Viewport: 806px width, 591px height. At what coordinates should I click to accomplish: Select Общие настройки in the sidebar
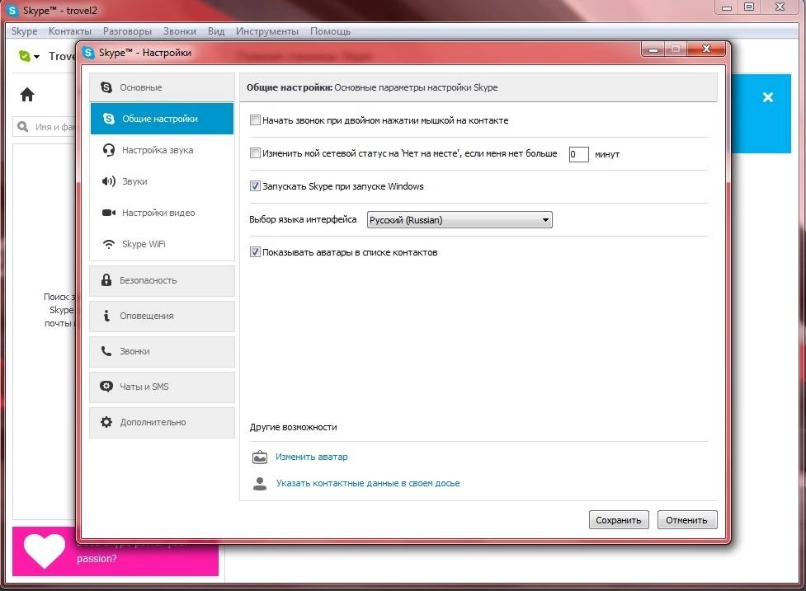click(x=162, y=119)
